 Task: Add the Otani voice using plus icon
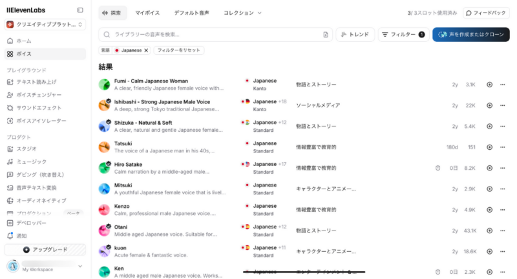point(489,231)
